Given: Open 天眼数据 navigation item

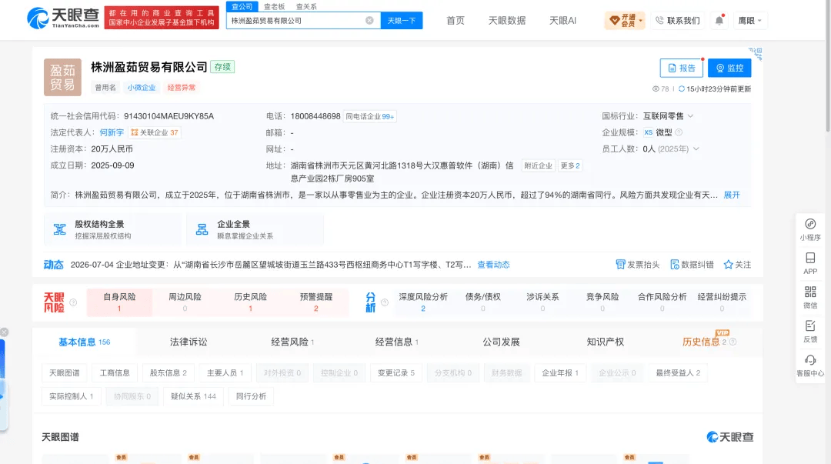Looking at the screenshot, I should coord(506,21).
